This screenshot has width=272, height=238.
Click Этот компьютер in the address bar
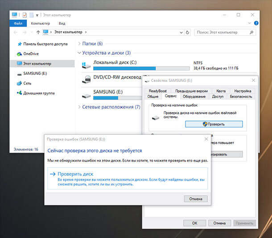(68, 32)
